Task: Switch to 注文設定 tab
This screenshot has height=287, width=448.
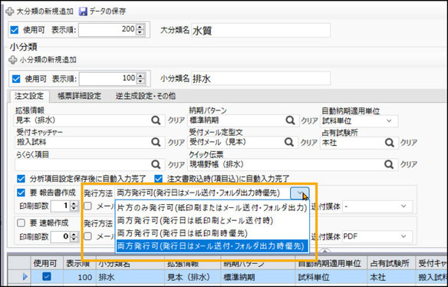Action: point(29,96)
